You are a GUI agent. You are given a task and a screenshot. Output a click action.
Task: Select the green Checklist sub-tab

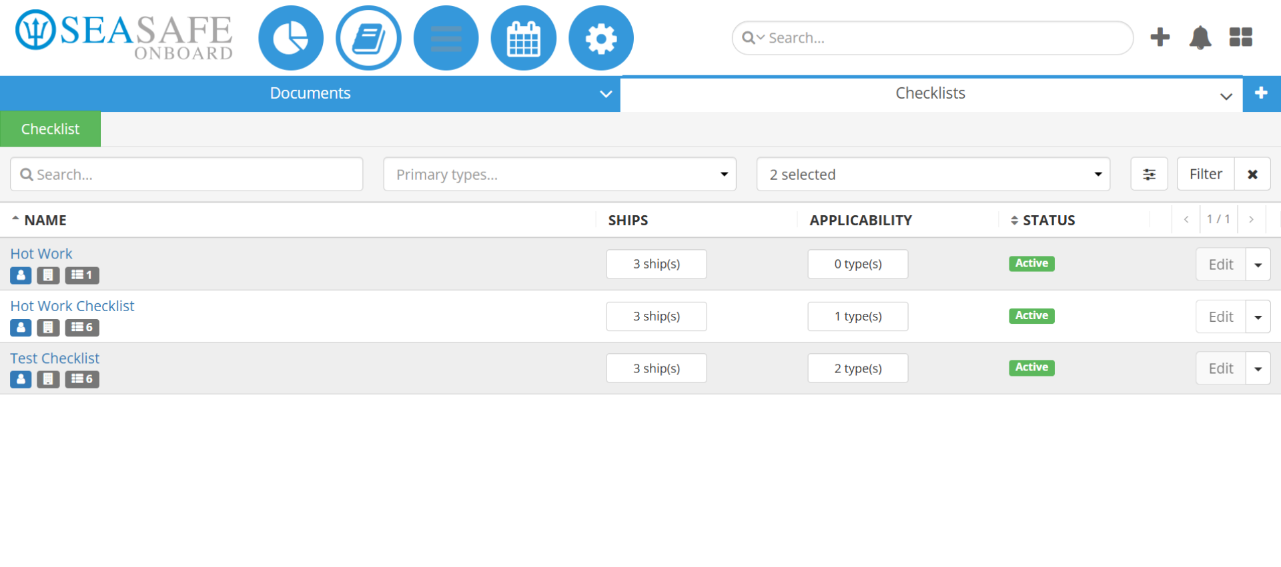pos(50,129)
